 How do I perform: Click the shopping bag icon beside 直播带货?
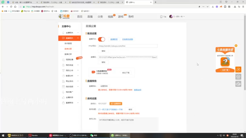pyautogui.click(x=63, y=103)
